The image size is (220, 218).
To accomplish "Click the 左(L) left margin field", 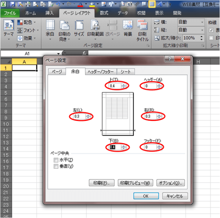I will (79, 116).
